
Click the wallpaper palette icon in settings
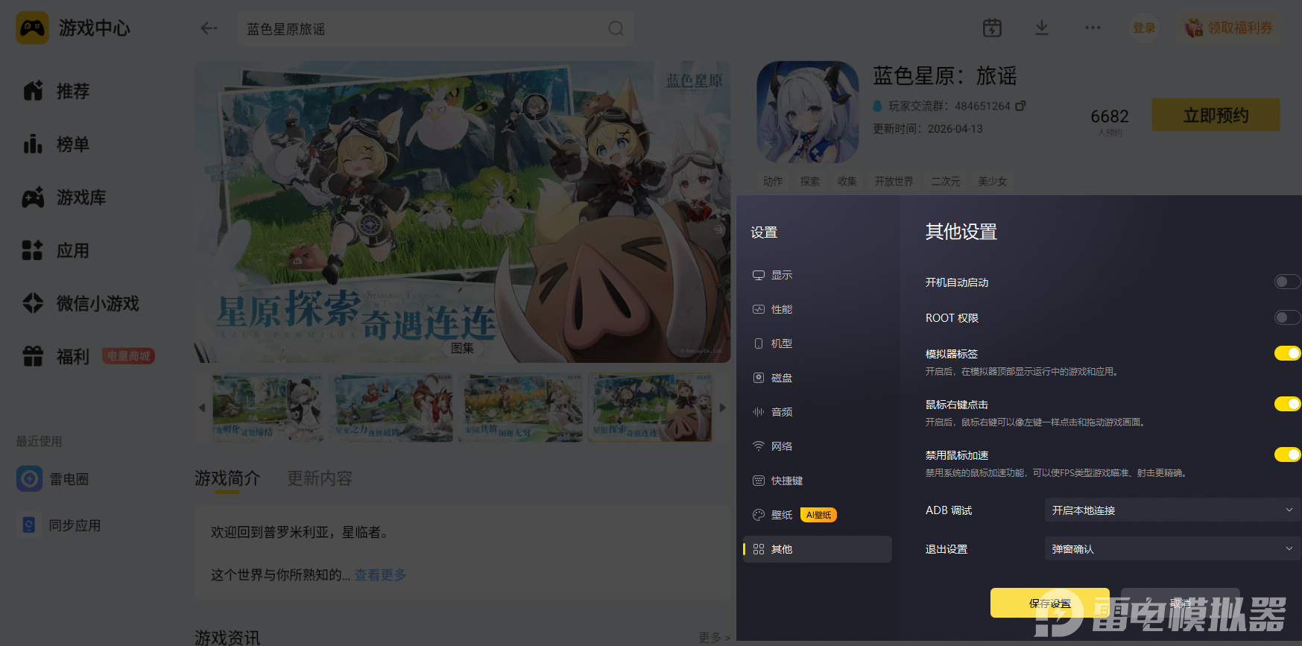pos(759,515)
